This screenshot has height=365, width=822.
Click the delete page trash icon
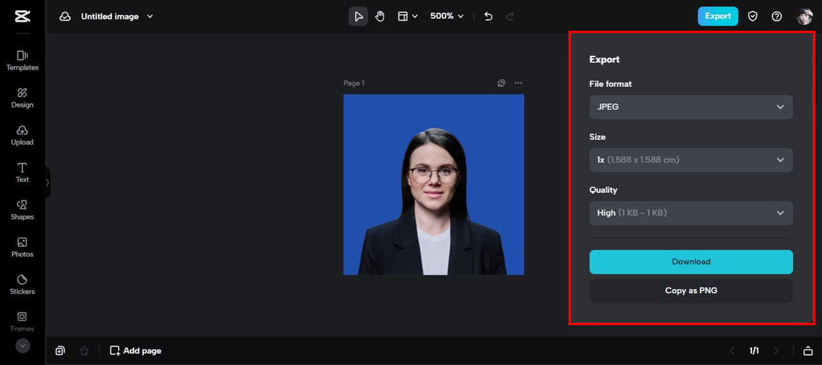(x=84, y=351)
